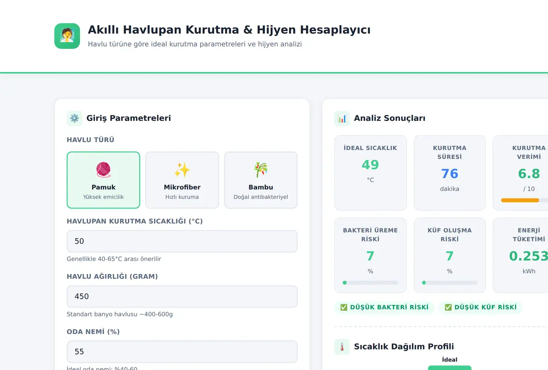Click the main title Akıllı Havlupan heading
Image resolution: width=548 pixels, height=370 pixels.
pyautogui.click(x=229, y=30)
